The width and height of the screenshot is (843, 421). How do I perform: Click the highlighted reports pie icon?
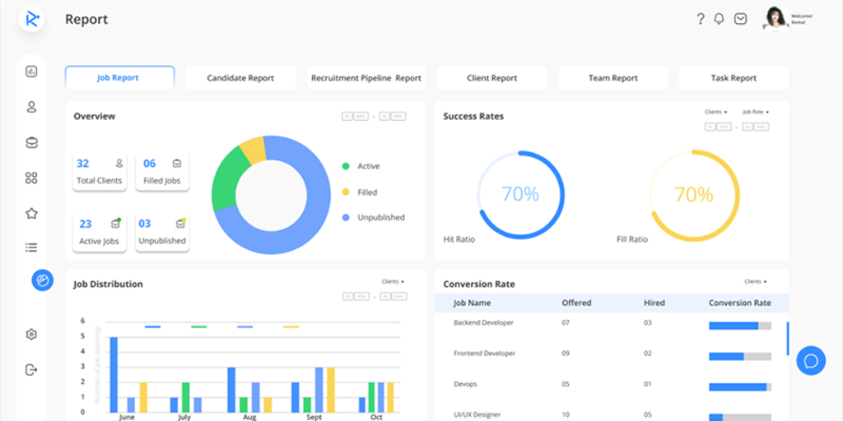42,280
